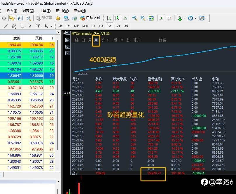This screenshot has width=236, height=194.
Task: Click the zoom out magnifier icon
Action: [x=143, y=18]
